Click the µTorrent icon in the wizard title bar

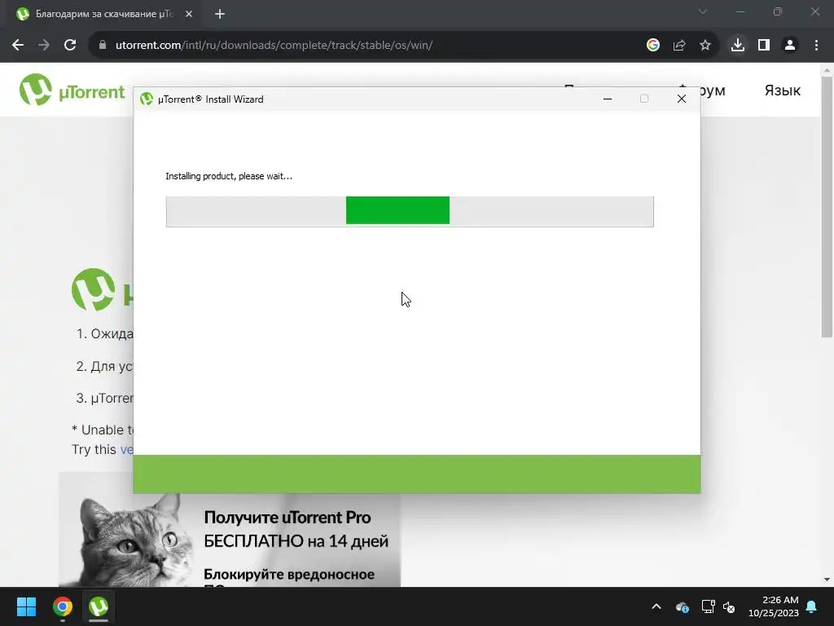[x=147, y=99]
